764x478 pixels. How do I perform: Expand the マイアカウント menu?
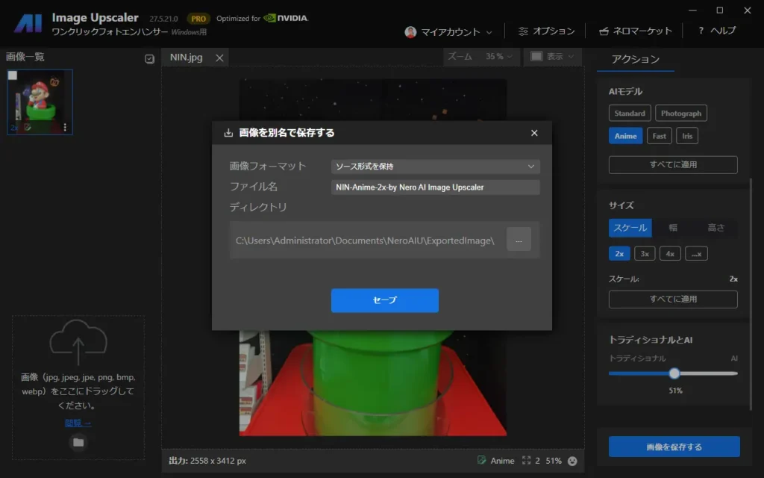(x=448, y=31)
